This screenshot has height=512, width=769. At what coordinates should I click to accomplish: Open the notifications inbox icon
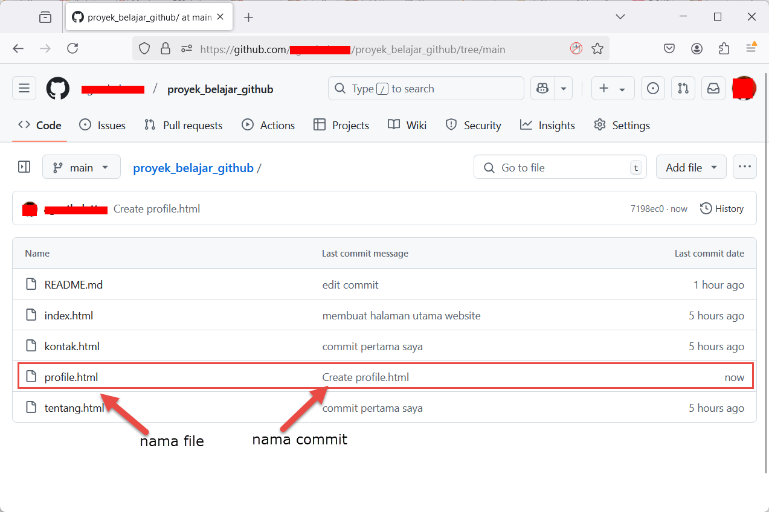713,89
